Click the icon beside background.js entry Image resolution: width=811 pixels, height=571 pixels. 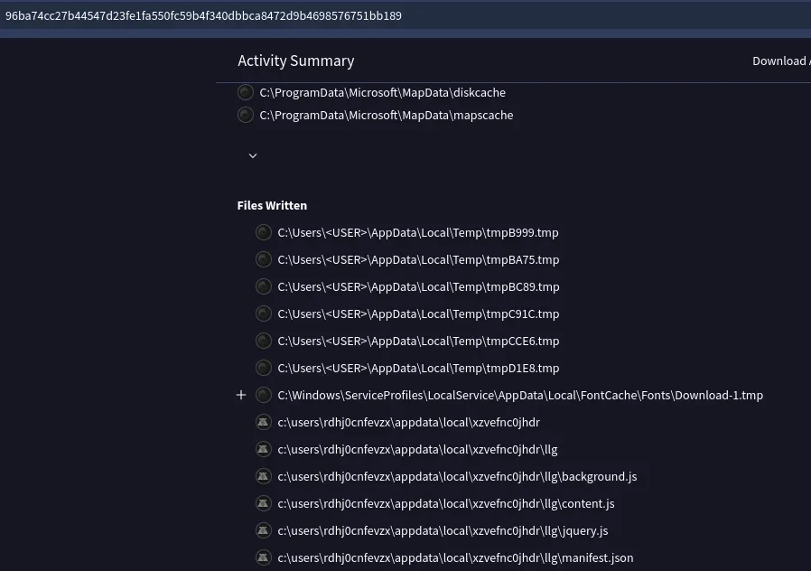[x=263, y=476]
